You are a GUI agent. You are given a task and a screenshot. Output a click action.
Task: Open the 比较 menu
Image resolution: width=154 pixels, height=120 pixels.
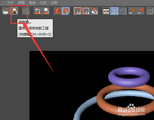click(x=43, y=3)
